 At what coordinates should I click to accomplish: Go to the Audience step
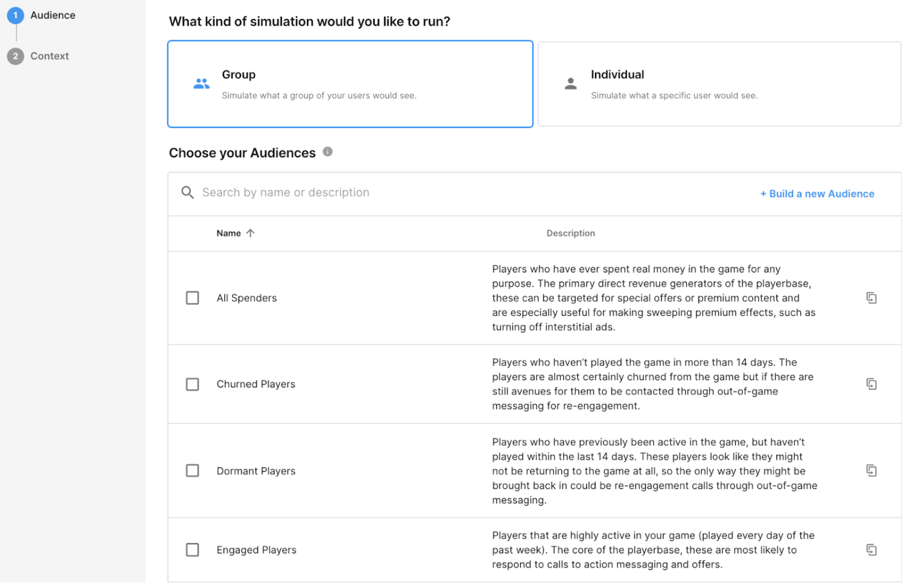[x=53, y=15]
